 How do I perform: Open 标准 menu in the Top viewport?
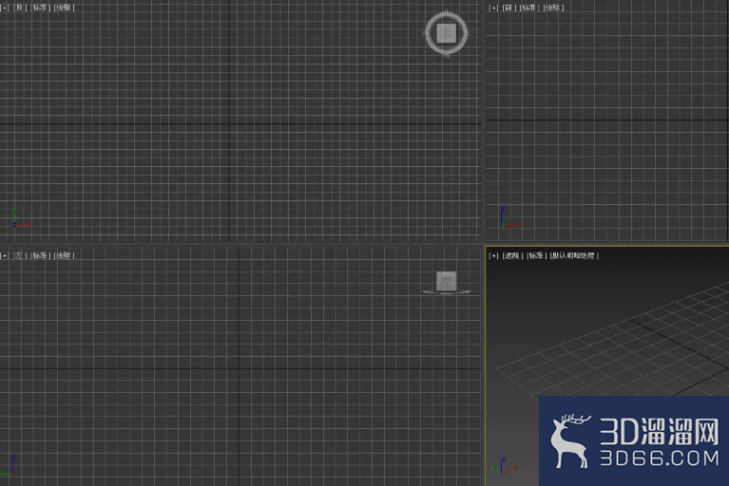click(x=40, y=8)
